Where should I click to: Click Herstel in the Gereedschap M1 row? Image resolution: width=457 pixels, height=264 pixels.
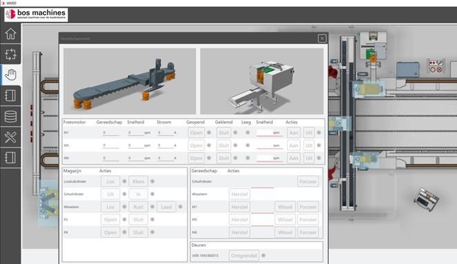coord(240,207)
